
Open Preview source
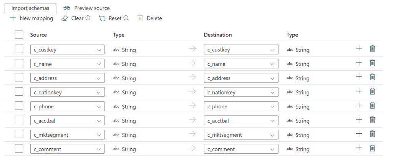click(x=87, y=8)
